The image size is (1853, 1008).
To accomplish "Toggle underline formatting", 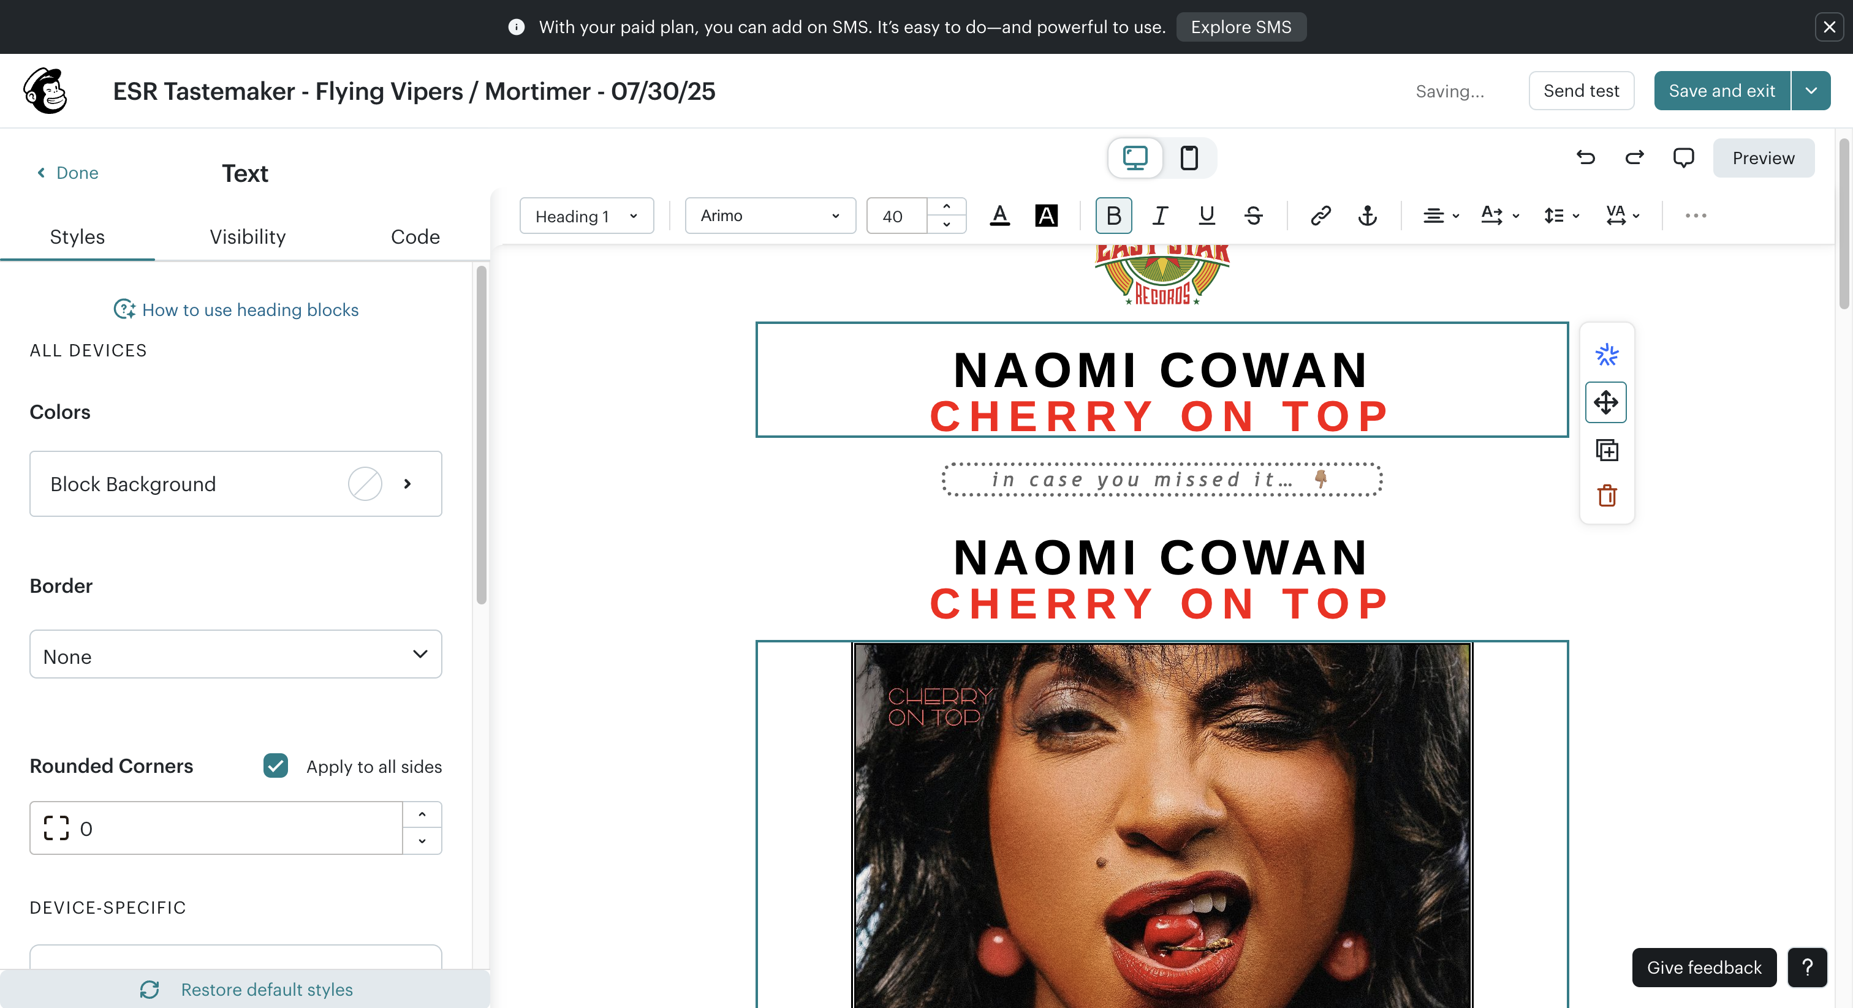I will (x=1207, y=216).
